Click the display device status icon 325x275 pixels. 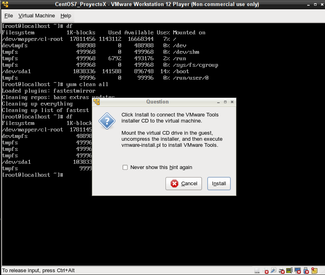point(298,271)
